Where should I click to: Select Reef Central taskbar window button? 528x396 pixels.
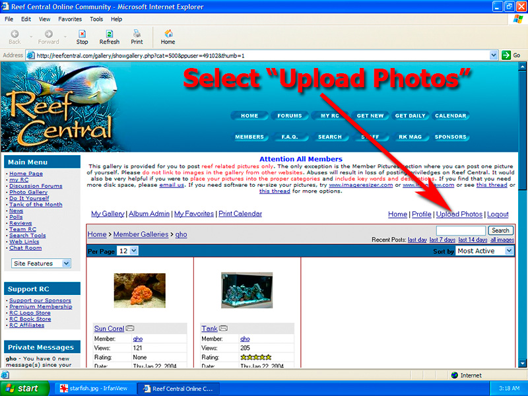178,388
